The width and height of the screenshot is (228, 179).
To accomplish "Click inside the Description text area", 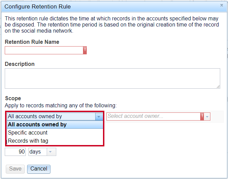I will click(112, 78).
